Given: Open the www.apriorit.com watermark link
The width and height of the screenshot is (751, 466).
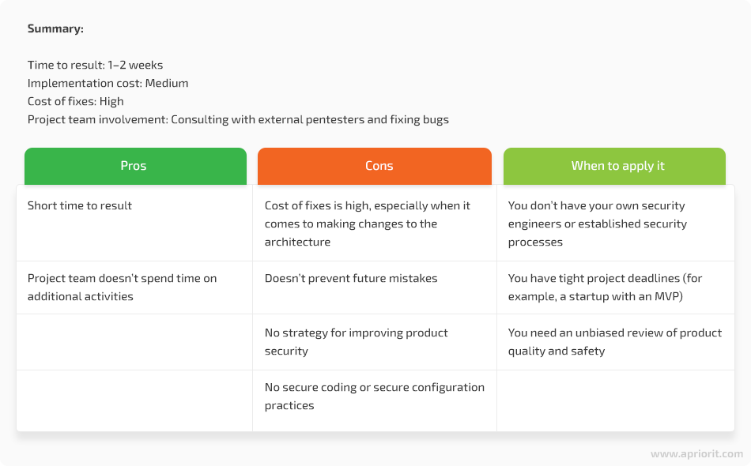Looking at the screenshot, I should [x=696, y=453].
